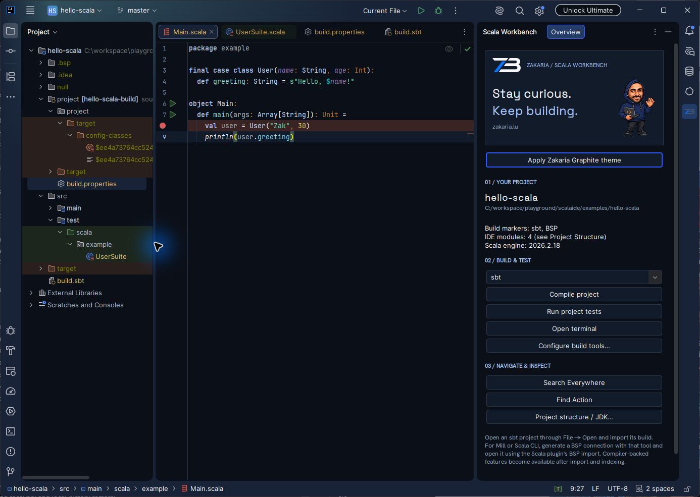Click the Search Everywhere workbench button

click(574, 382)
